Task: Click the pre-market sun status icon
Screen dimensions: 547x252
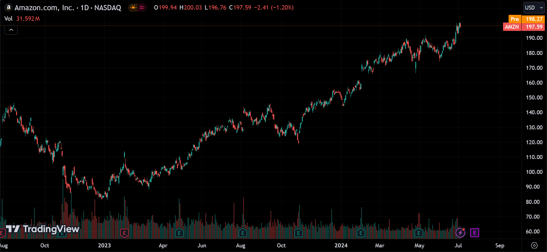Action: 133,7
